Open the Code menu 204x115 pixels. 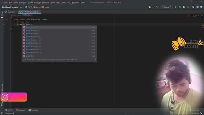[x=30, y=3]
